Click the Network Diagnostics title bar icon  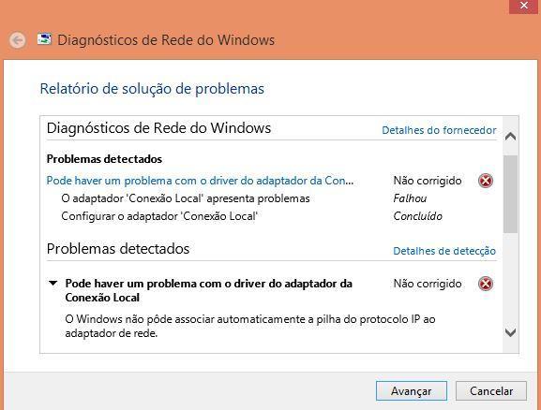pyautogui.click(x=44, y=39)
